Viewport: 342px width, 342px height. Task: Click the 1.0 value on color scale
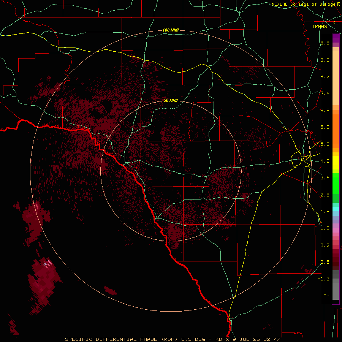[x=325, y=228]
